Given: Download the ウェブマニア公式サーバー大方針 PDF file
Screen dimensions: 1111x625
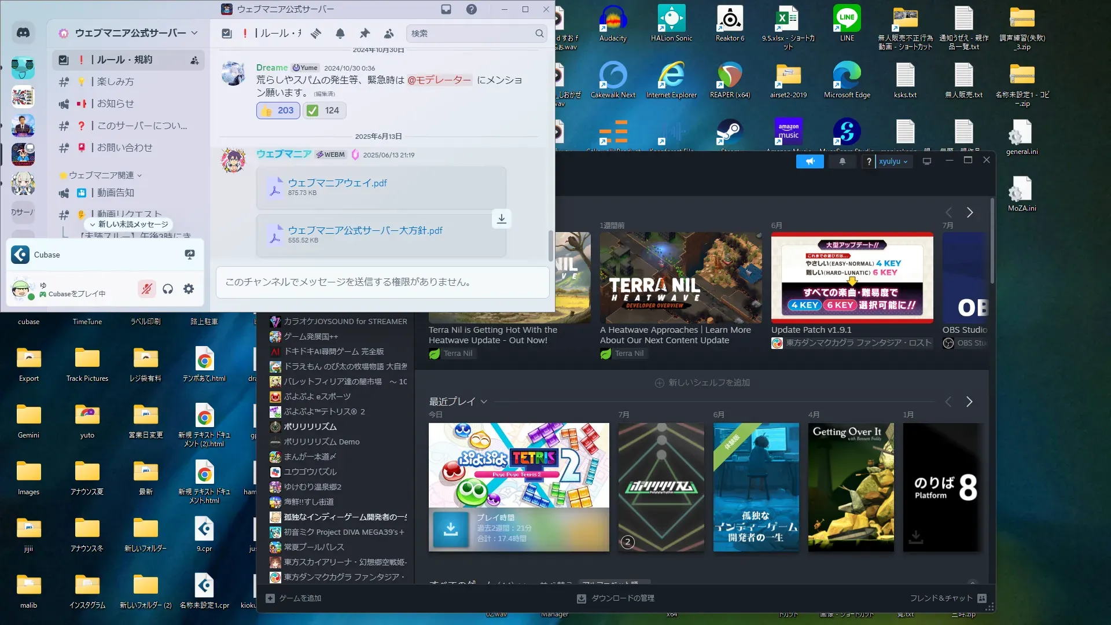Looking at the screenshot, I should (x=502, y=219).
